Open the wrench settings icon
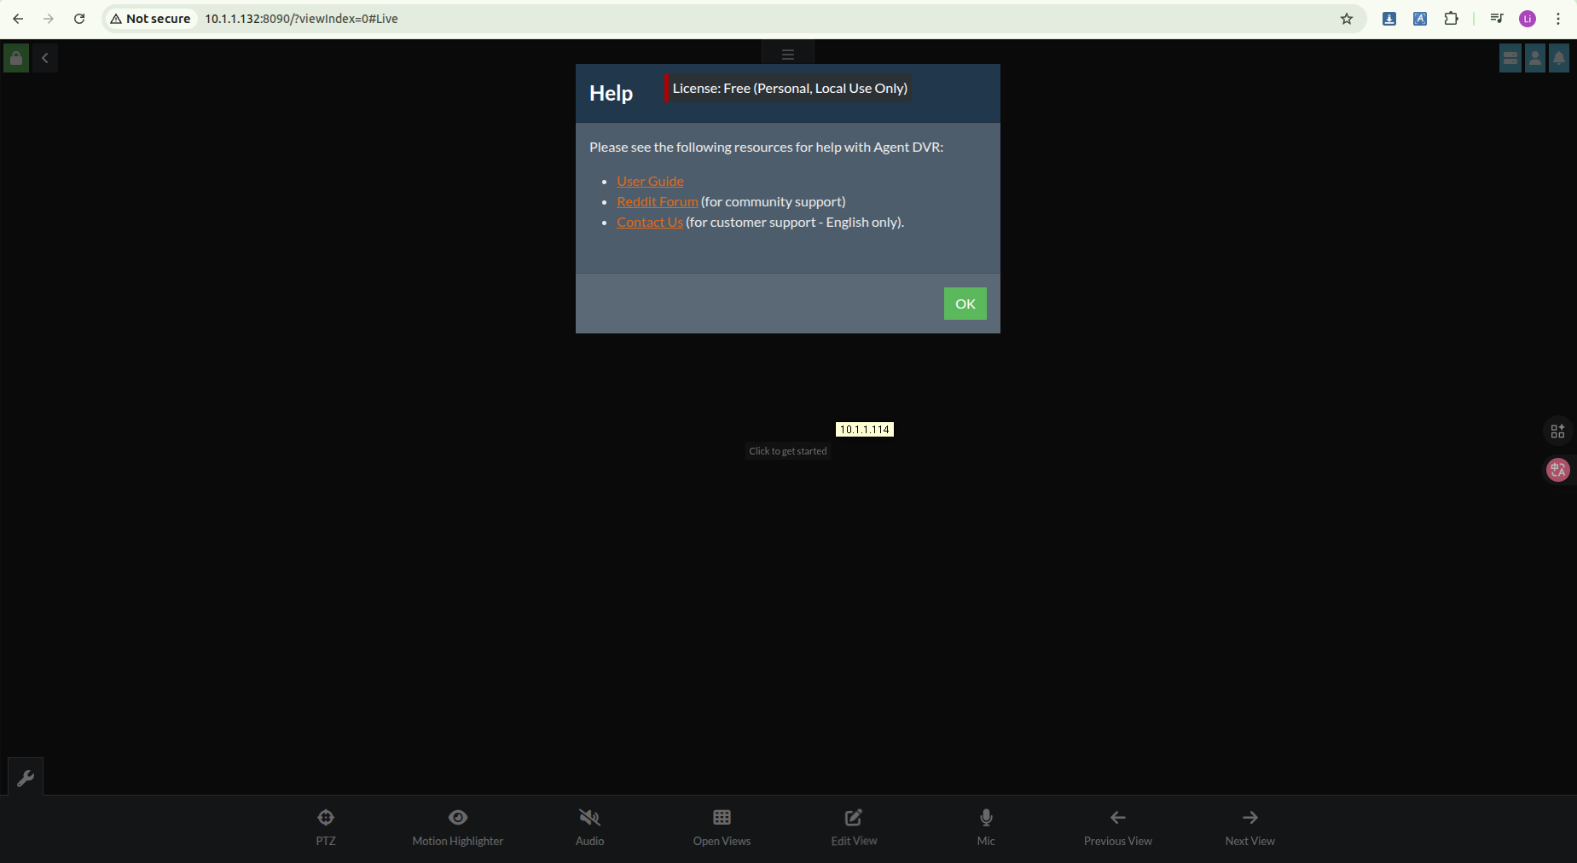 point(26,777)
